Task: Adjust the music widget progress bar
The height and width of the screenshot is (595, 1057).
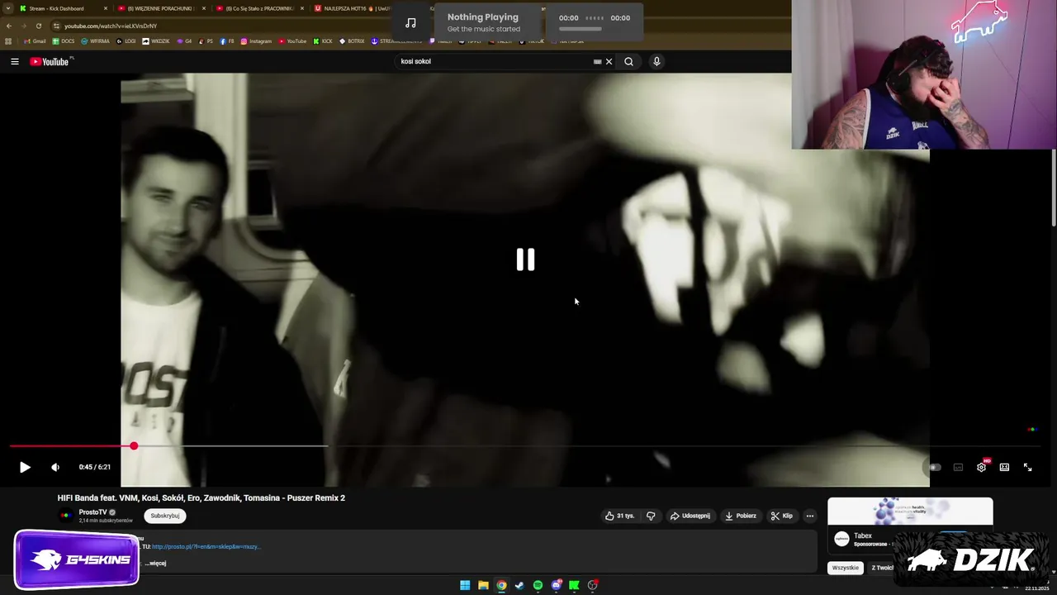Action: [x=581, y=29]
